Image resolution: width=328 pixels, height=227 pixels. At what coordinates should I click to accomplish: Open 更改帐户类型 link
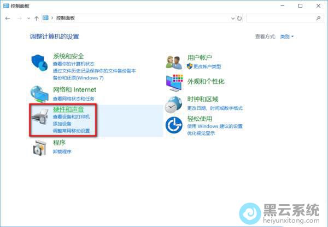207,66
